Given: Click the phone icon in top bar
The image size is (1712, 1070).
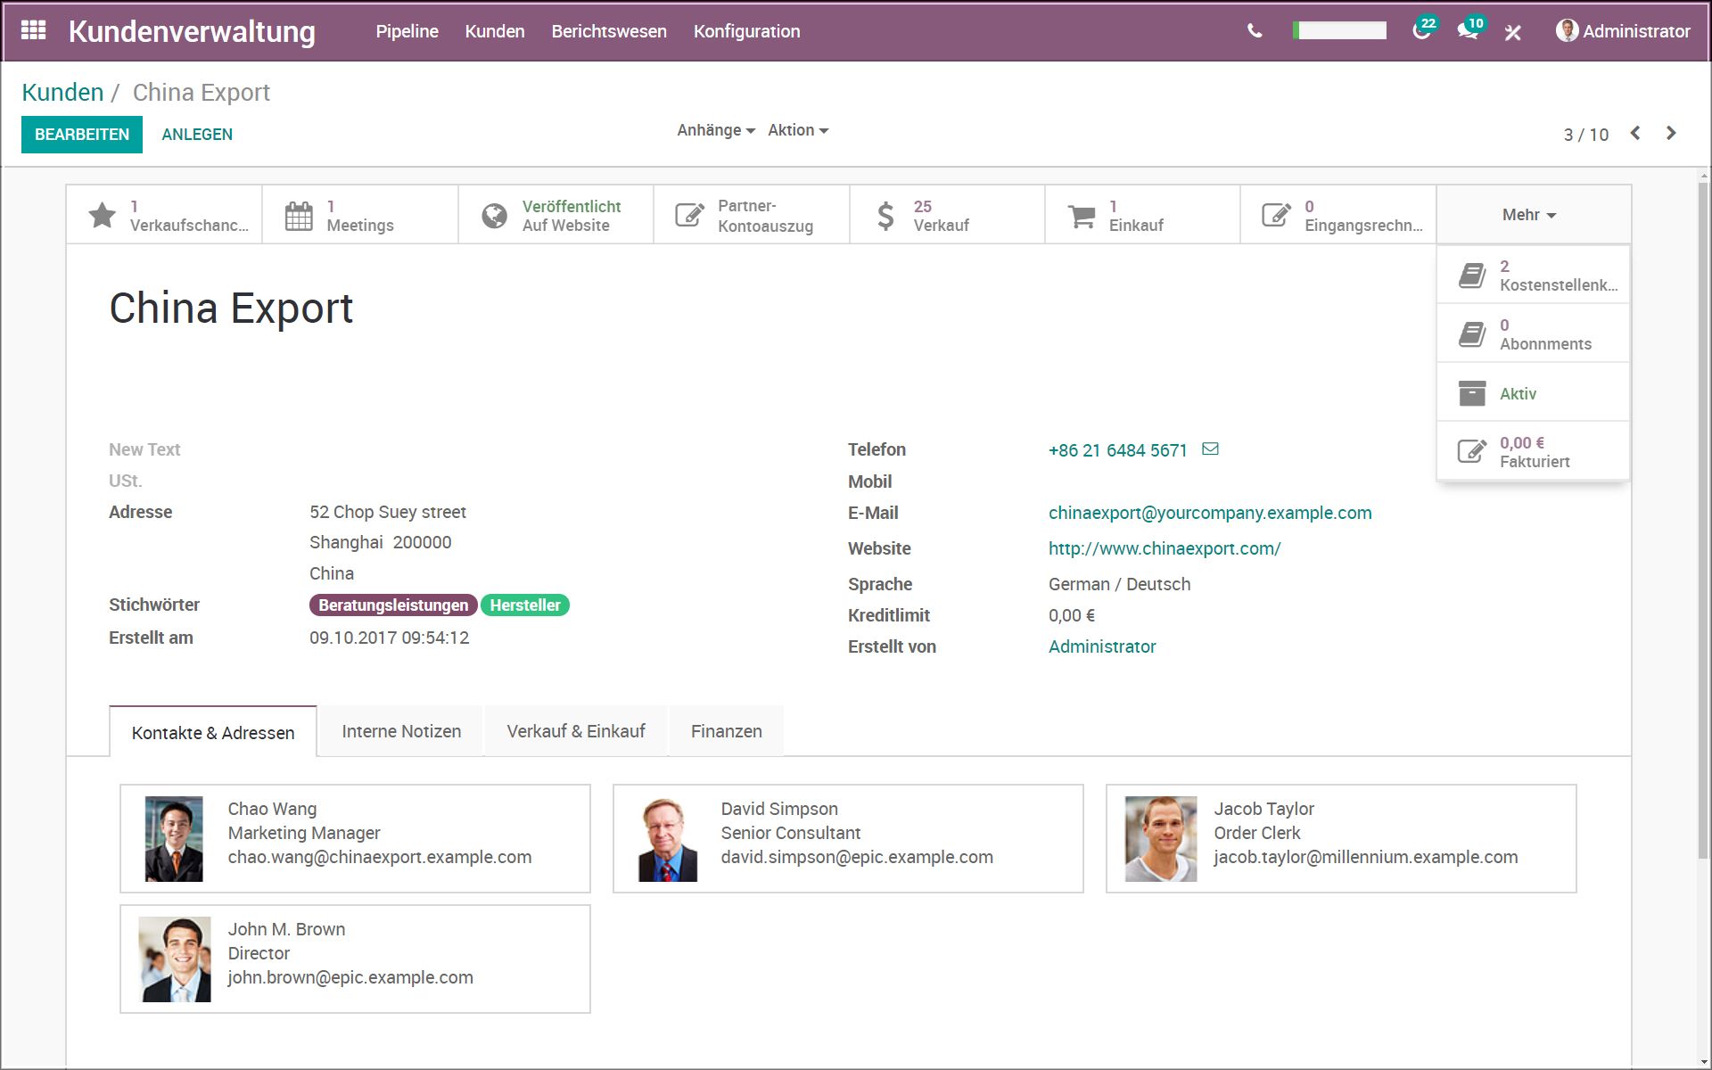Looking at the screenshot, I should coord(1255,31).
